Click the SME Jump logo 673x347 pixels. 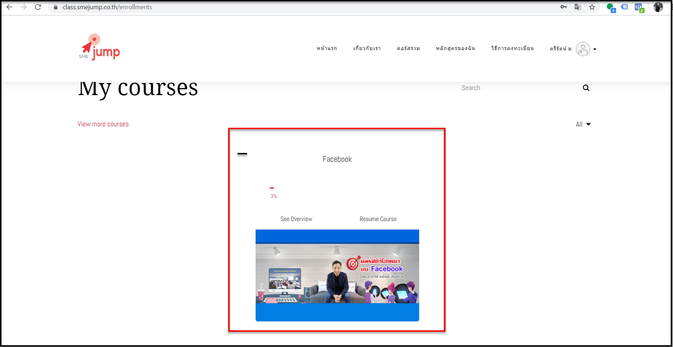click(99, 47)
